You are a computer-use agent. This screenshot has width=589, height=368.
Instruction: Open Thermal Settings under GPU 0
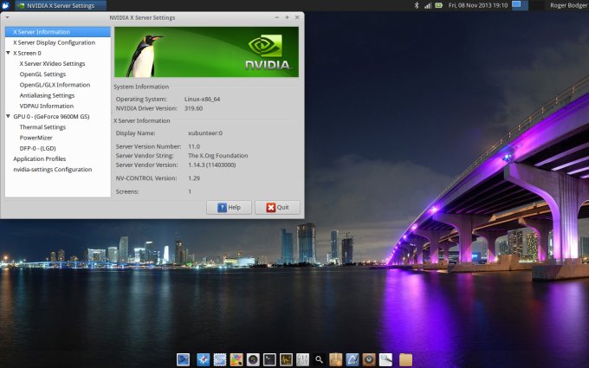(x=42, y=127)
